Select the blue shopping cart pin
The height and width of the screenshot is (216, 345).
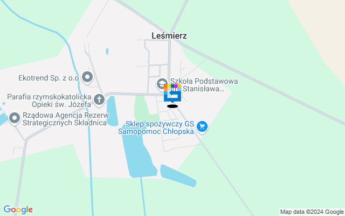202,127
